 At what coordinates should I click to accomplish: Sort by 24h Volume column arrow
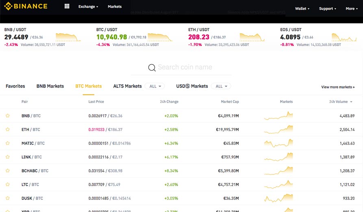coord(351,102)
